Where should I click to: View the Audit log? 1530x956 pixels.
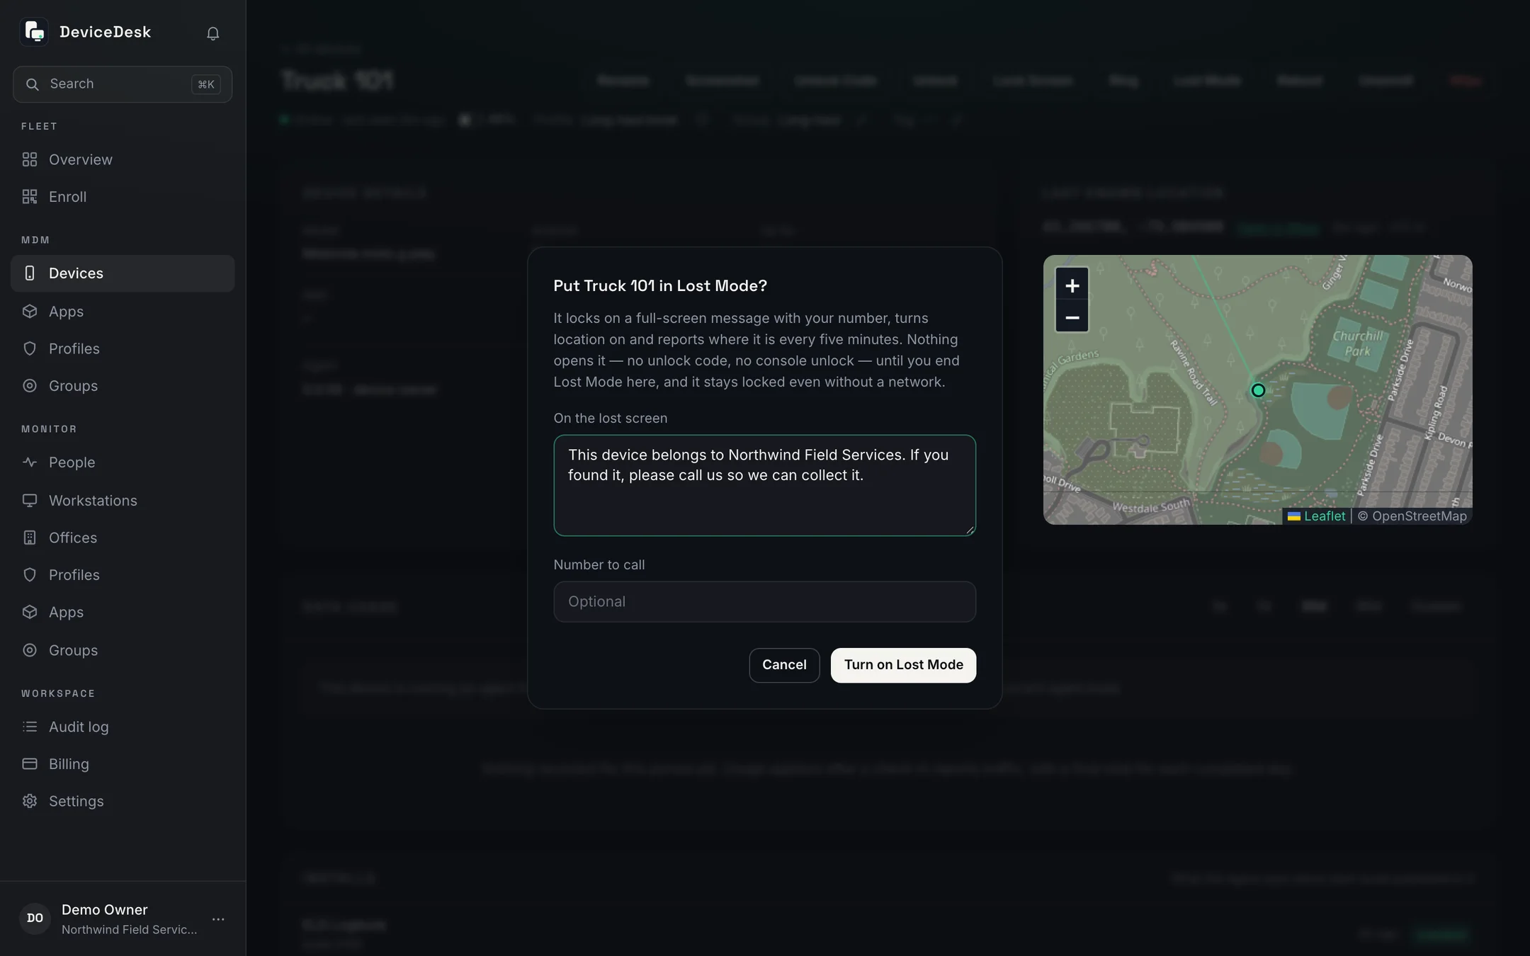123,727
